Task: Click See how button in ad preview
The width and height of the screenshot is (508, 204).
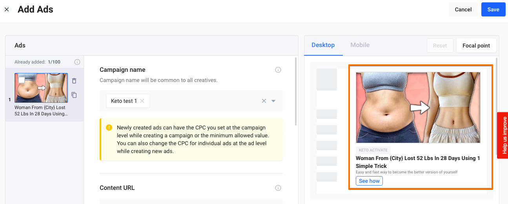Action: pyautogui.click(x=369, y=181)
